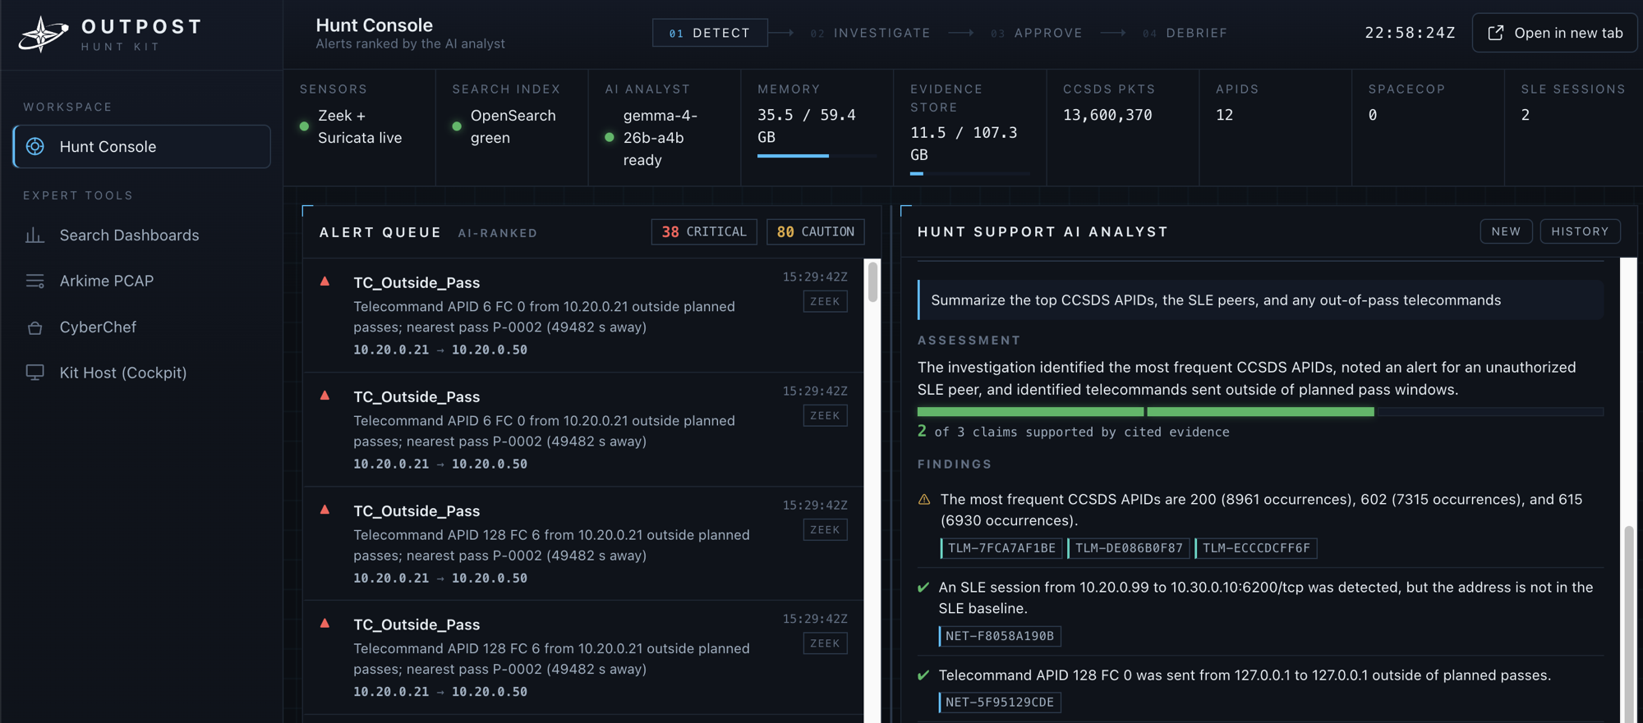Start a NEW analyst conversation
Viewport: 1643px width, 723px height.
pyautogui.click(x=1506, y=231)
